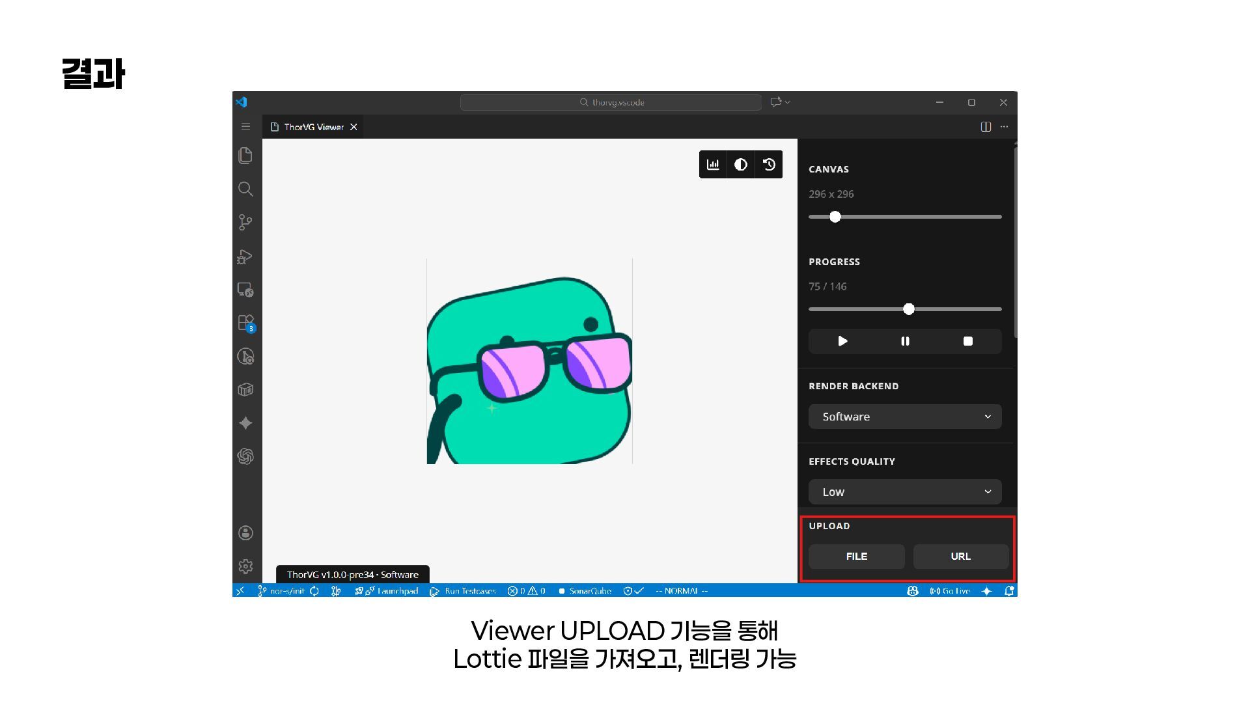
Task: Open the editor more actions ellipsis menu
Action: 1005,127
